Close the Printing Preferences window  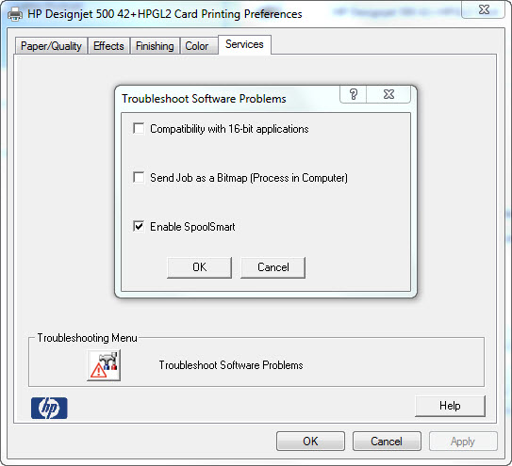[x=484, y=9]
